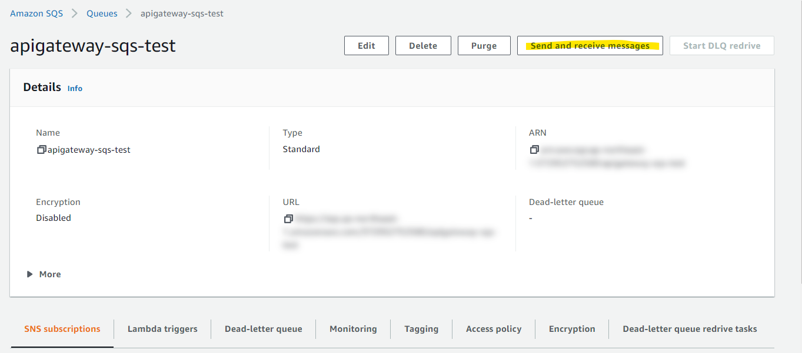Purge all messages from the queue
Viewport: 802px width, 353px height.
(x=484, y=45)
